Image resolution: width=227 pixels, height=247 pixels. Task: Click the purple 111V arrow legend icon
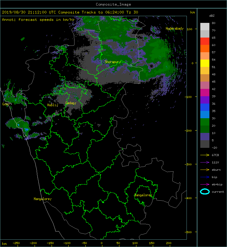click(205, 163)
